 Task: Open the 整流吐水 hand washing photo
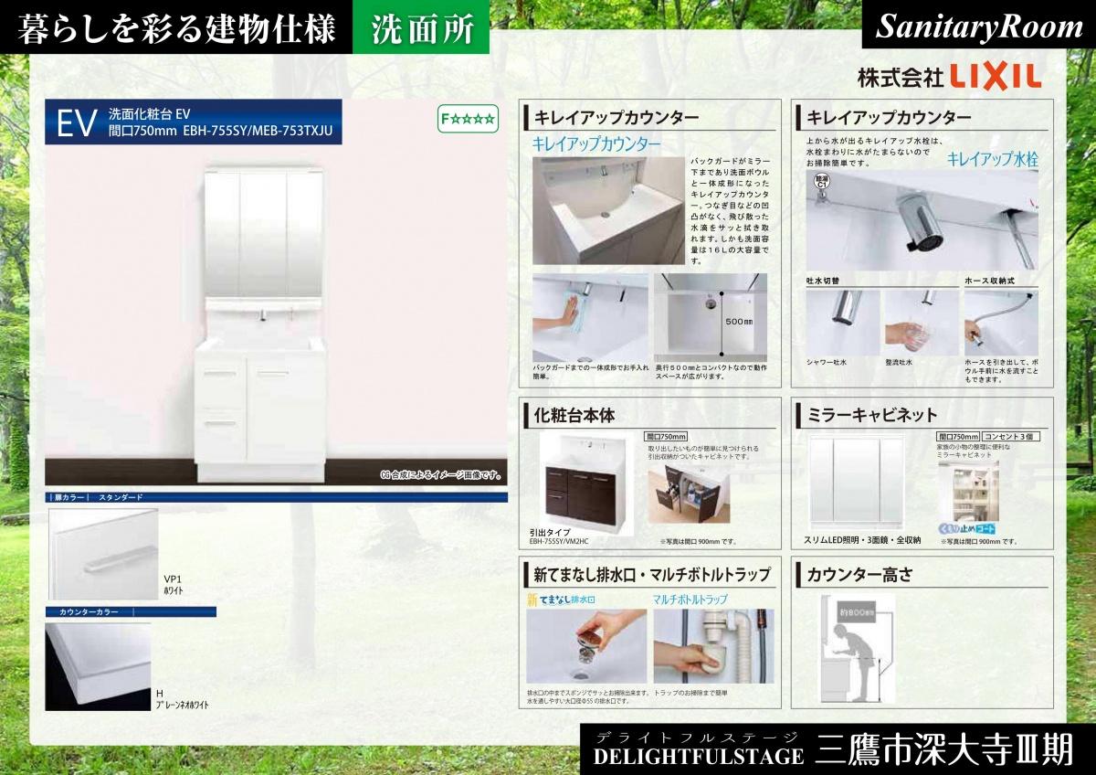922,323
